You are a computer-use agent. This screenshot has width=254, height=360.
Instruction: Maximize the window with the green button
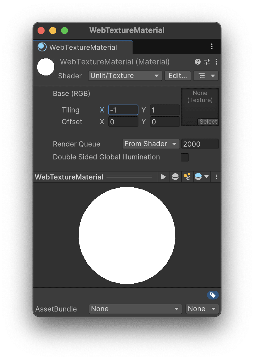coord(65,30)
